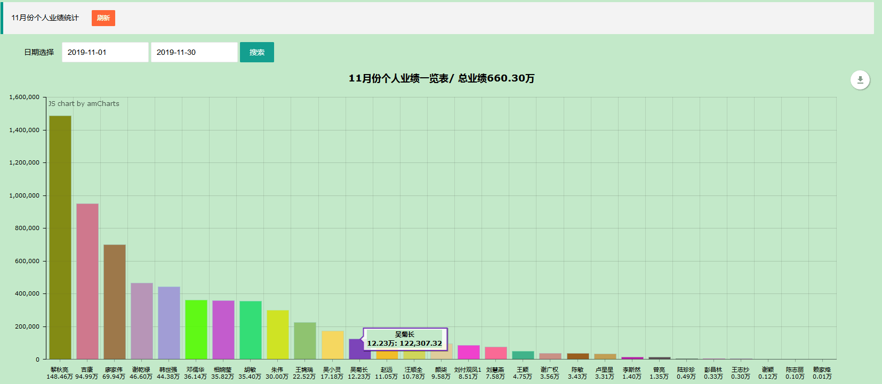Open the end date field 2019-11-30
This screenshot has height=384, width=882.
click(194, 52)
